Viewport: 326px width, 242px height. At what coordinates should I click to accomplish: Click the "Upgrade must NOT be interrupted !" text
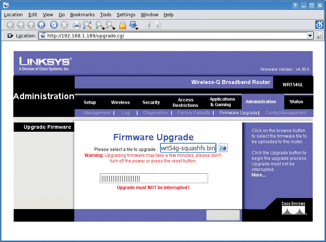[x=153, y=188]
